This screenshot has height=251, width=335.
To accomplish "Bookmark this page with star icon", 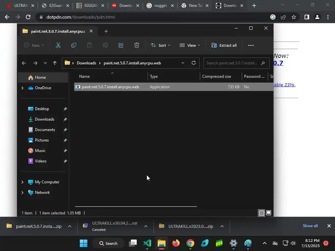I will (x=294, y=17).
